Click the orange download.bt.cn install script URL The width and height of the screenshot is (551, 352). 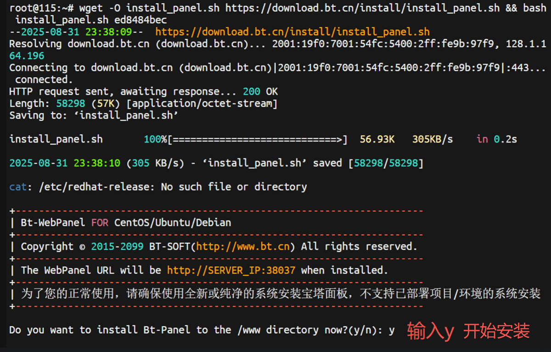click(x=292, y=32)
